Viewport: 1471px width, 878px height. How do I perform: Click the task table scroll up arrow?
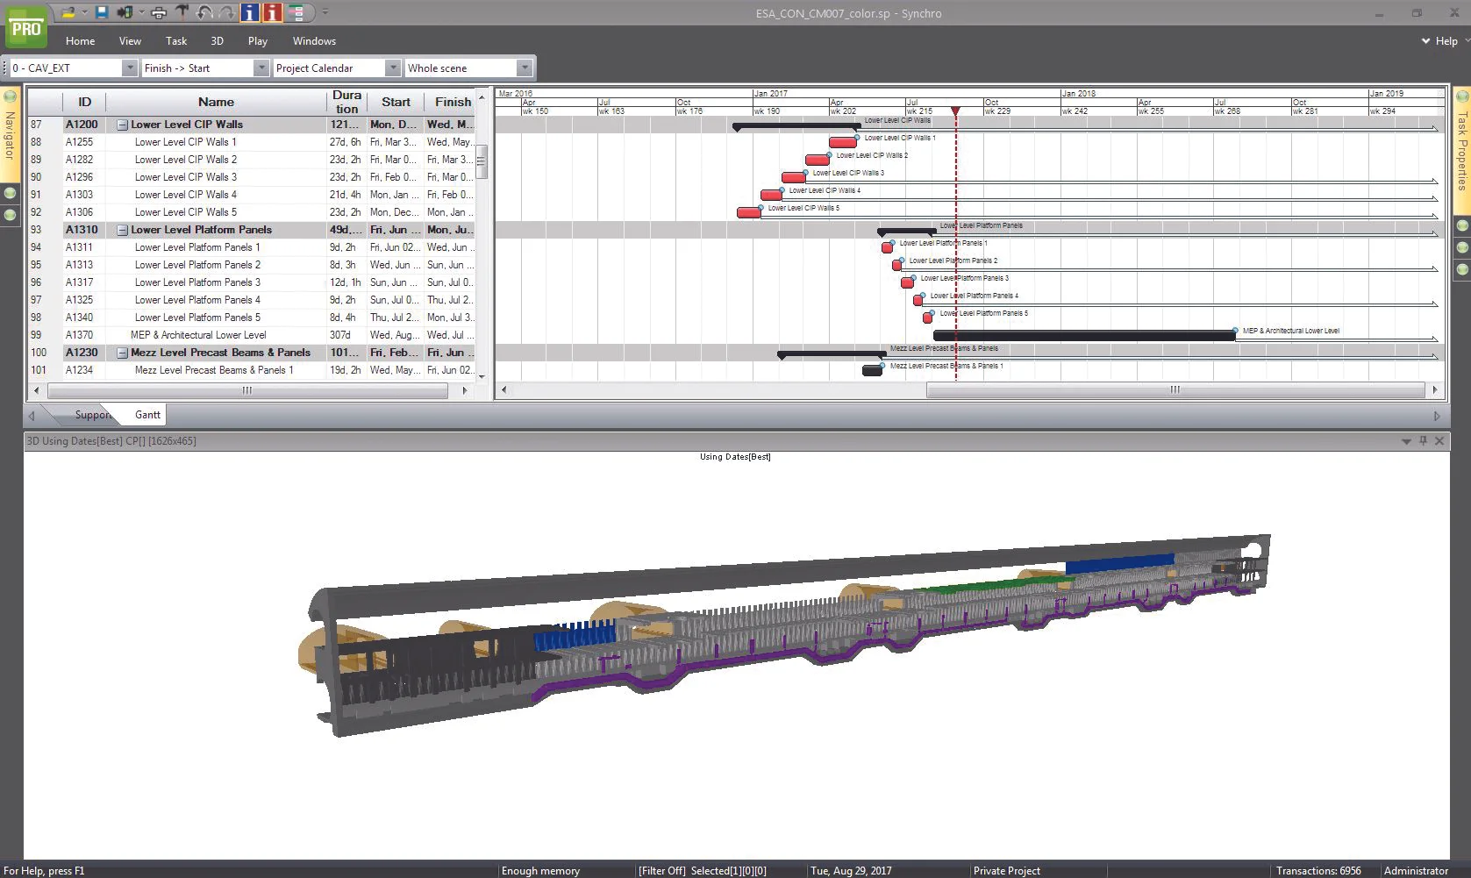pyautogui.click(x=482, y=96)
